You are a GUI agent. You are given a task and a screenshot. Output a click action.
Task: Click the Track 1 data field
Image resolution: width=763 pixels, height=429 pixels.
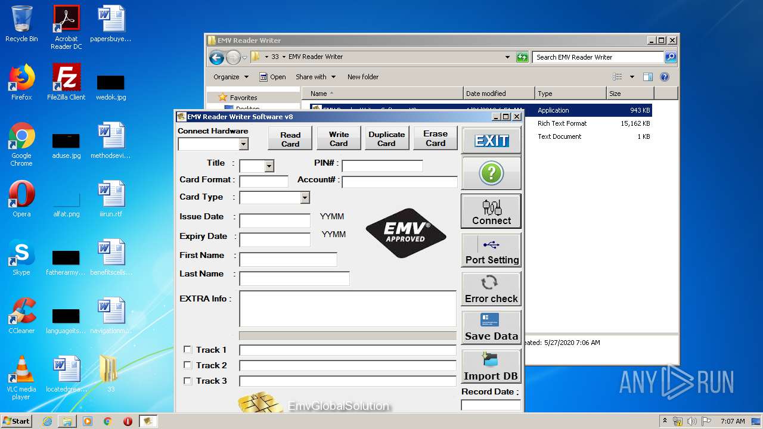348,350
